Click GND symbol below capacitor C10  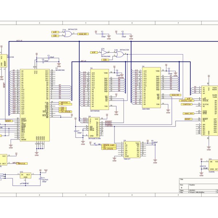(201, 174)
